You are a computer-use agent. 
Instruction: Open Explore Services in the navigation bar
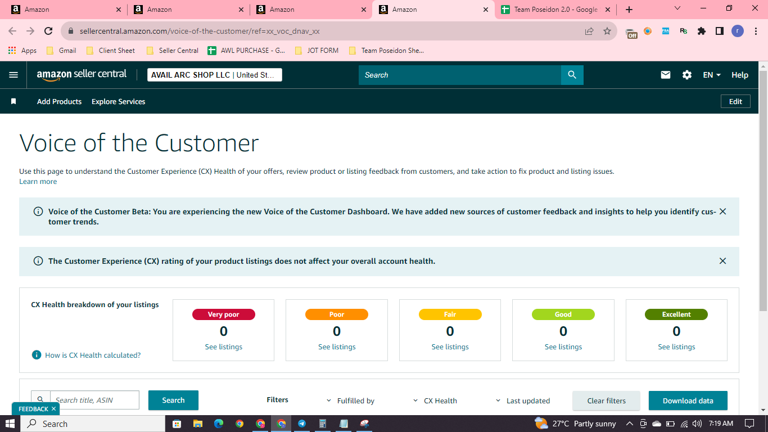coord(118,101)
